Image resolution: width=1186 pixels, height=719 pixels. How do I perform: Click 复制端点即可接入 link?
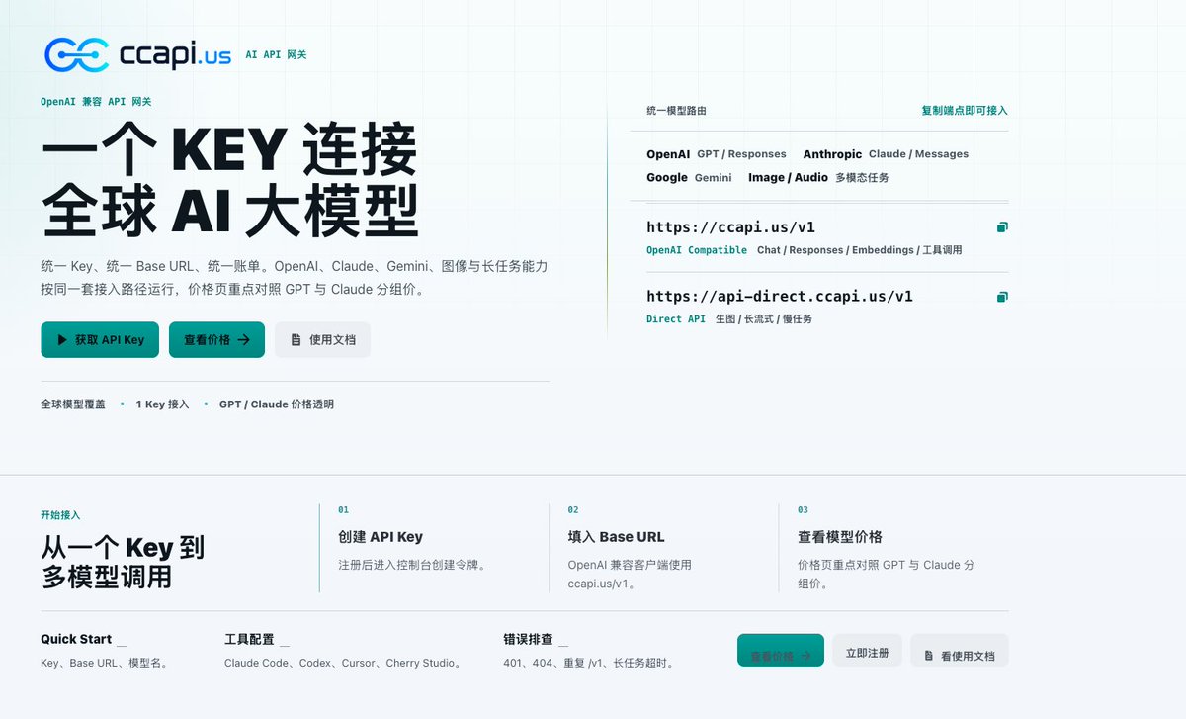(x=965, y=111)
